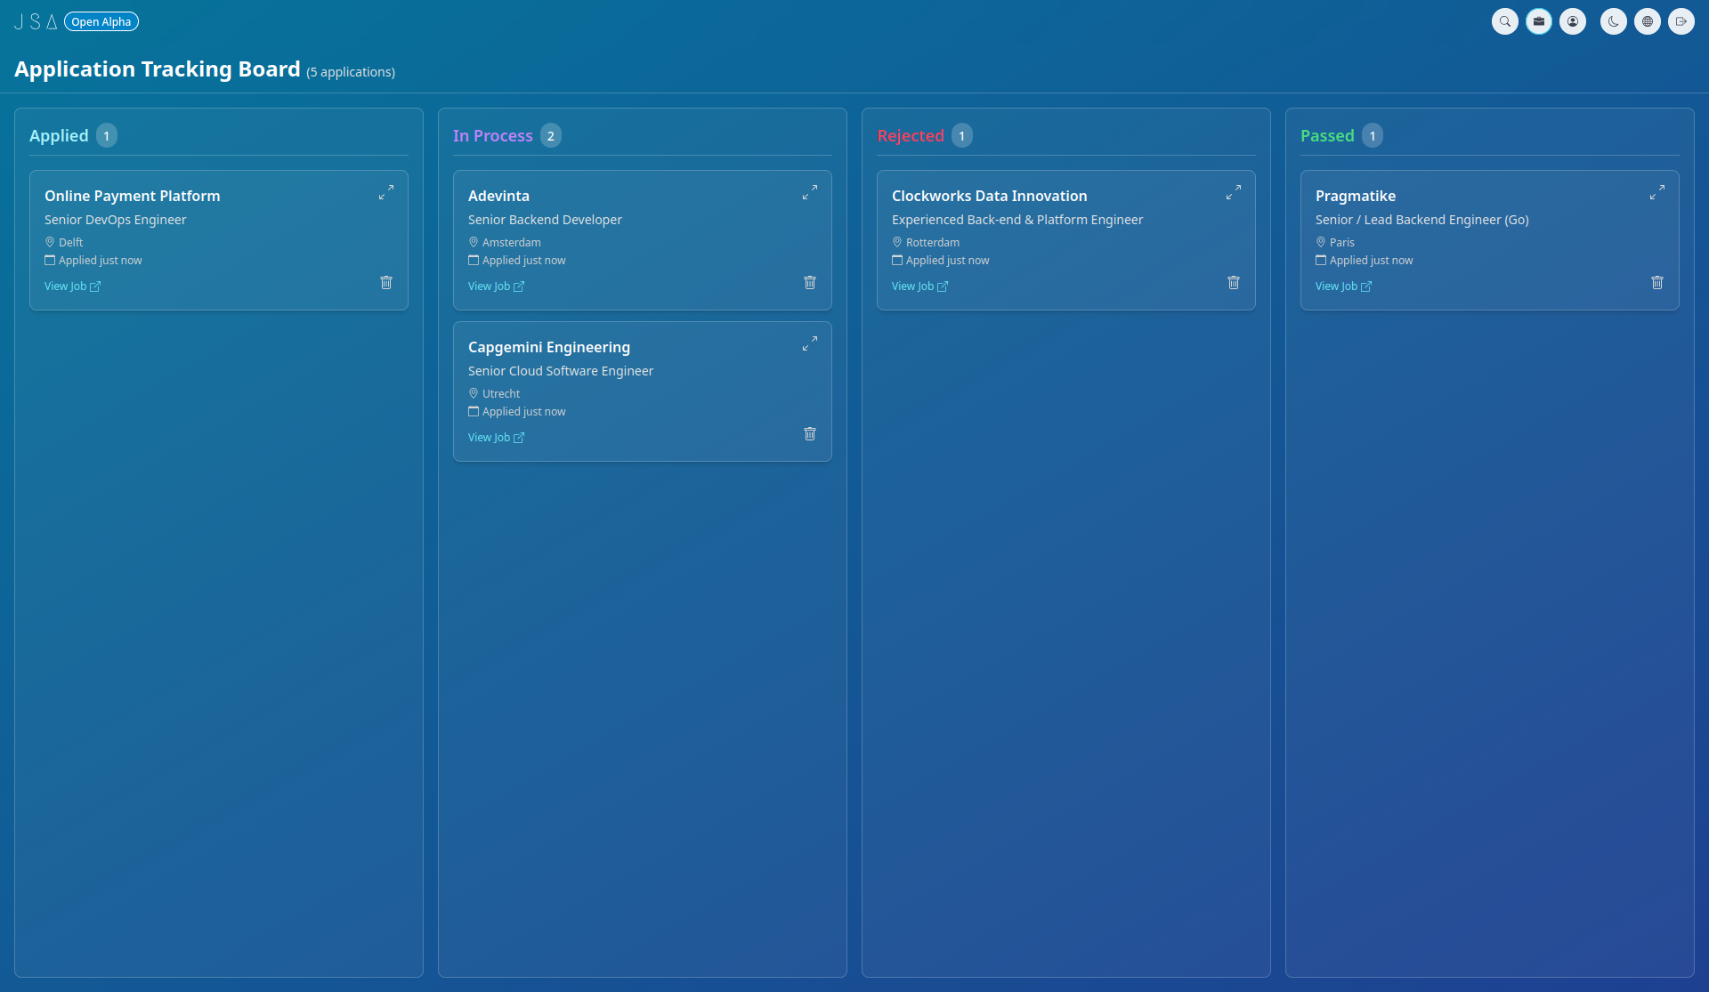The image size is (1709, 992).
Task: Delete the Clockworks Data Innovation application
Action: click(1233, 282)
